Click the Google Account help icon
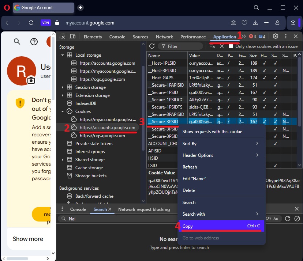The image size is (303, 261). click(x=34, y=42)
